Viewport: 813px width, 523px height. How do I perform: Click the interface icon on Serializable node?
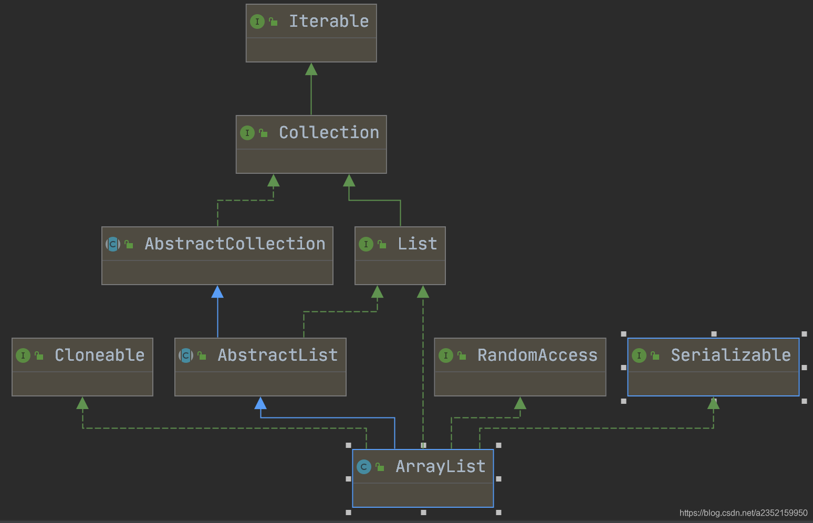(x=639, y=355)
